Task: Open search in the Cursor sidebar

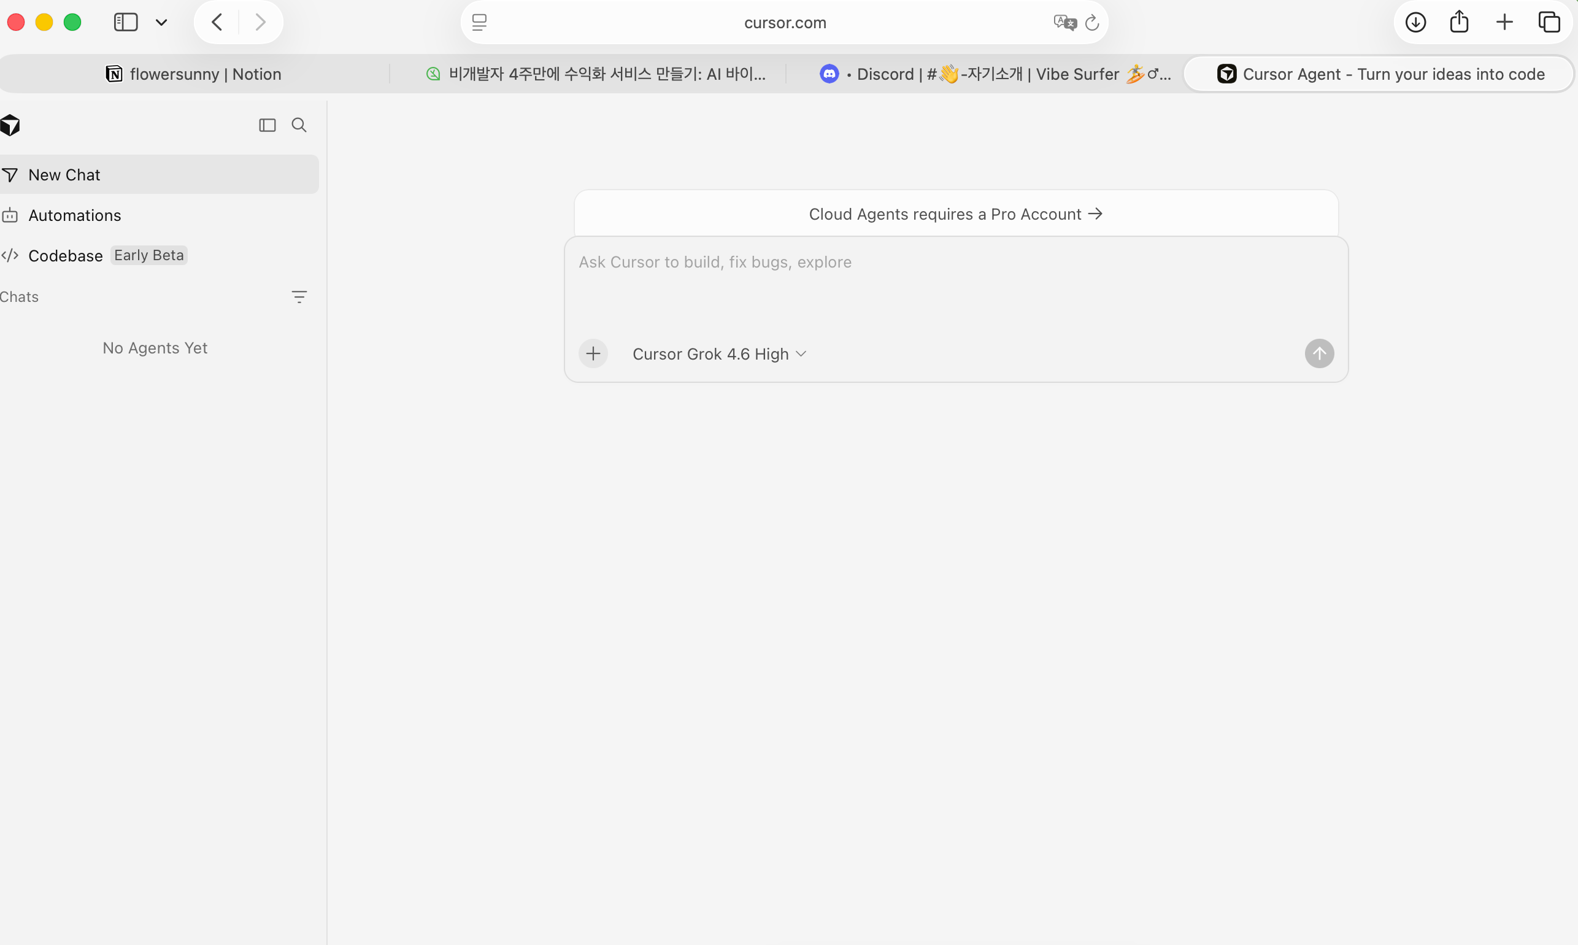Action: tap(299, 125)
